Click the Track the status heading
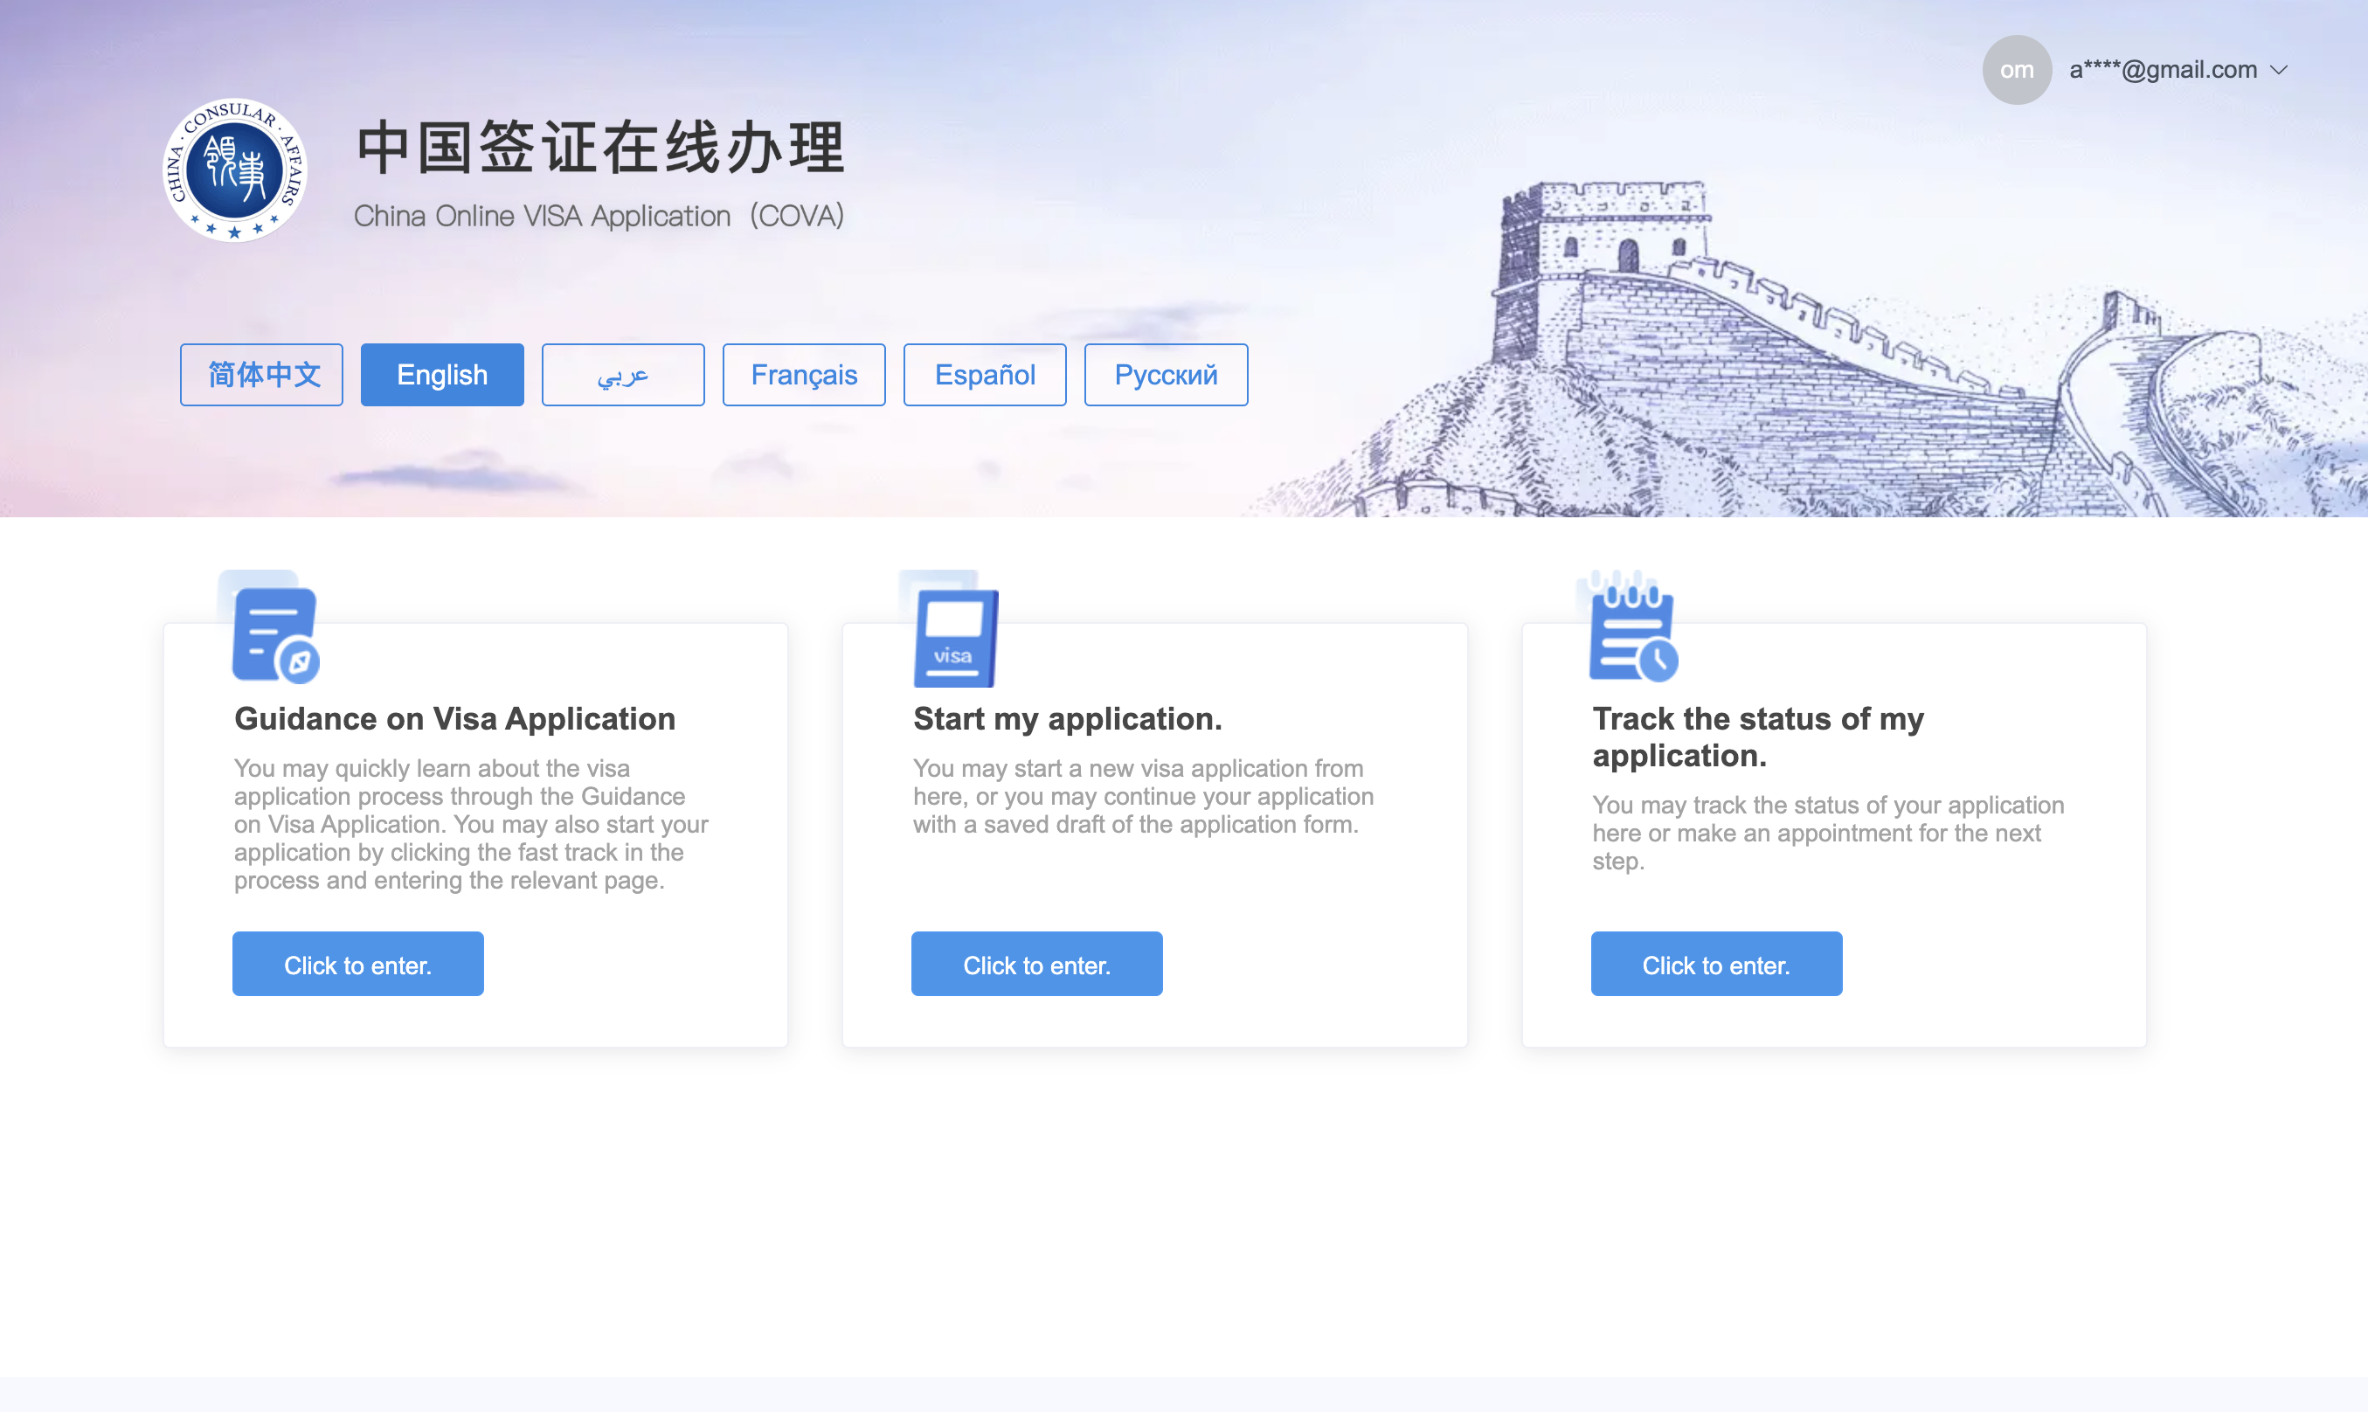This screenshot has width=2368, height=1412. [x=1757, y=737]
